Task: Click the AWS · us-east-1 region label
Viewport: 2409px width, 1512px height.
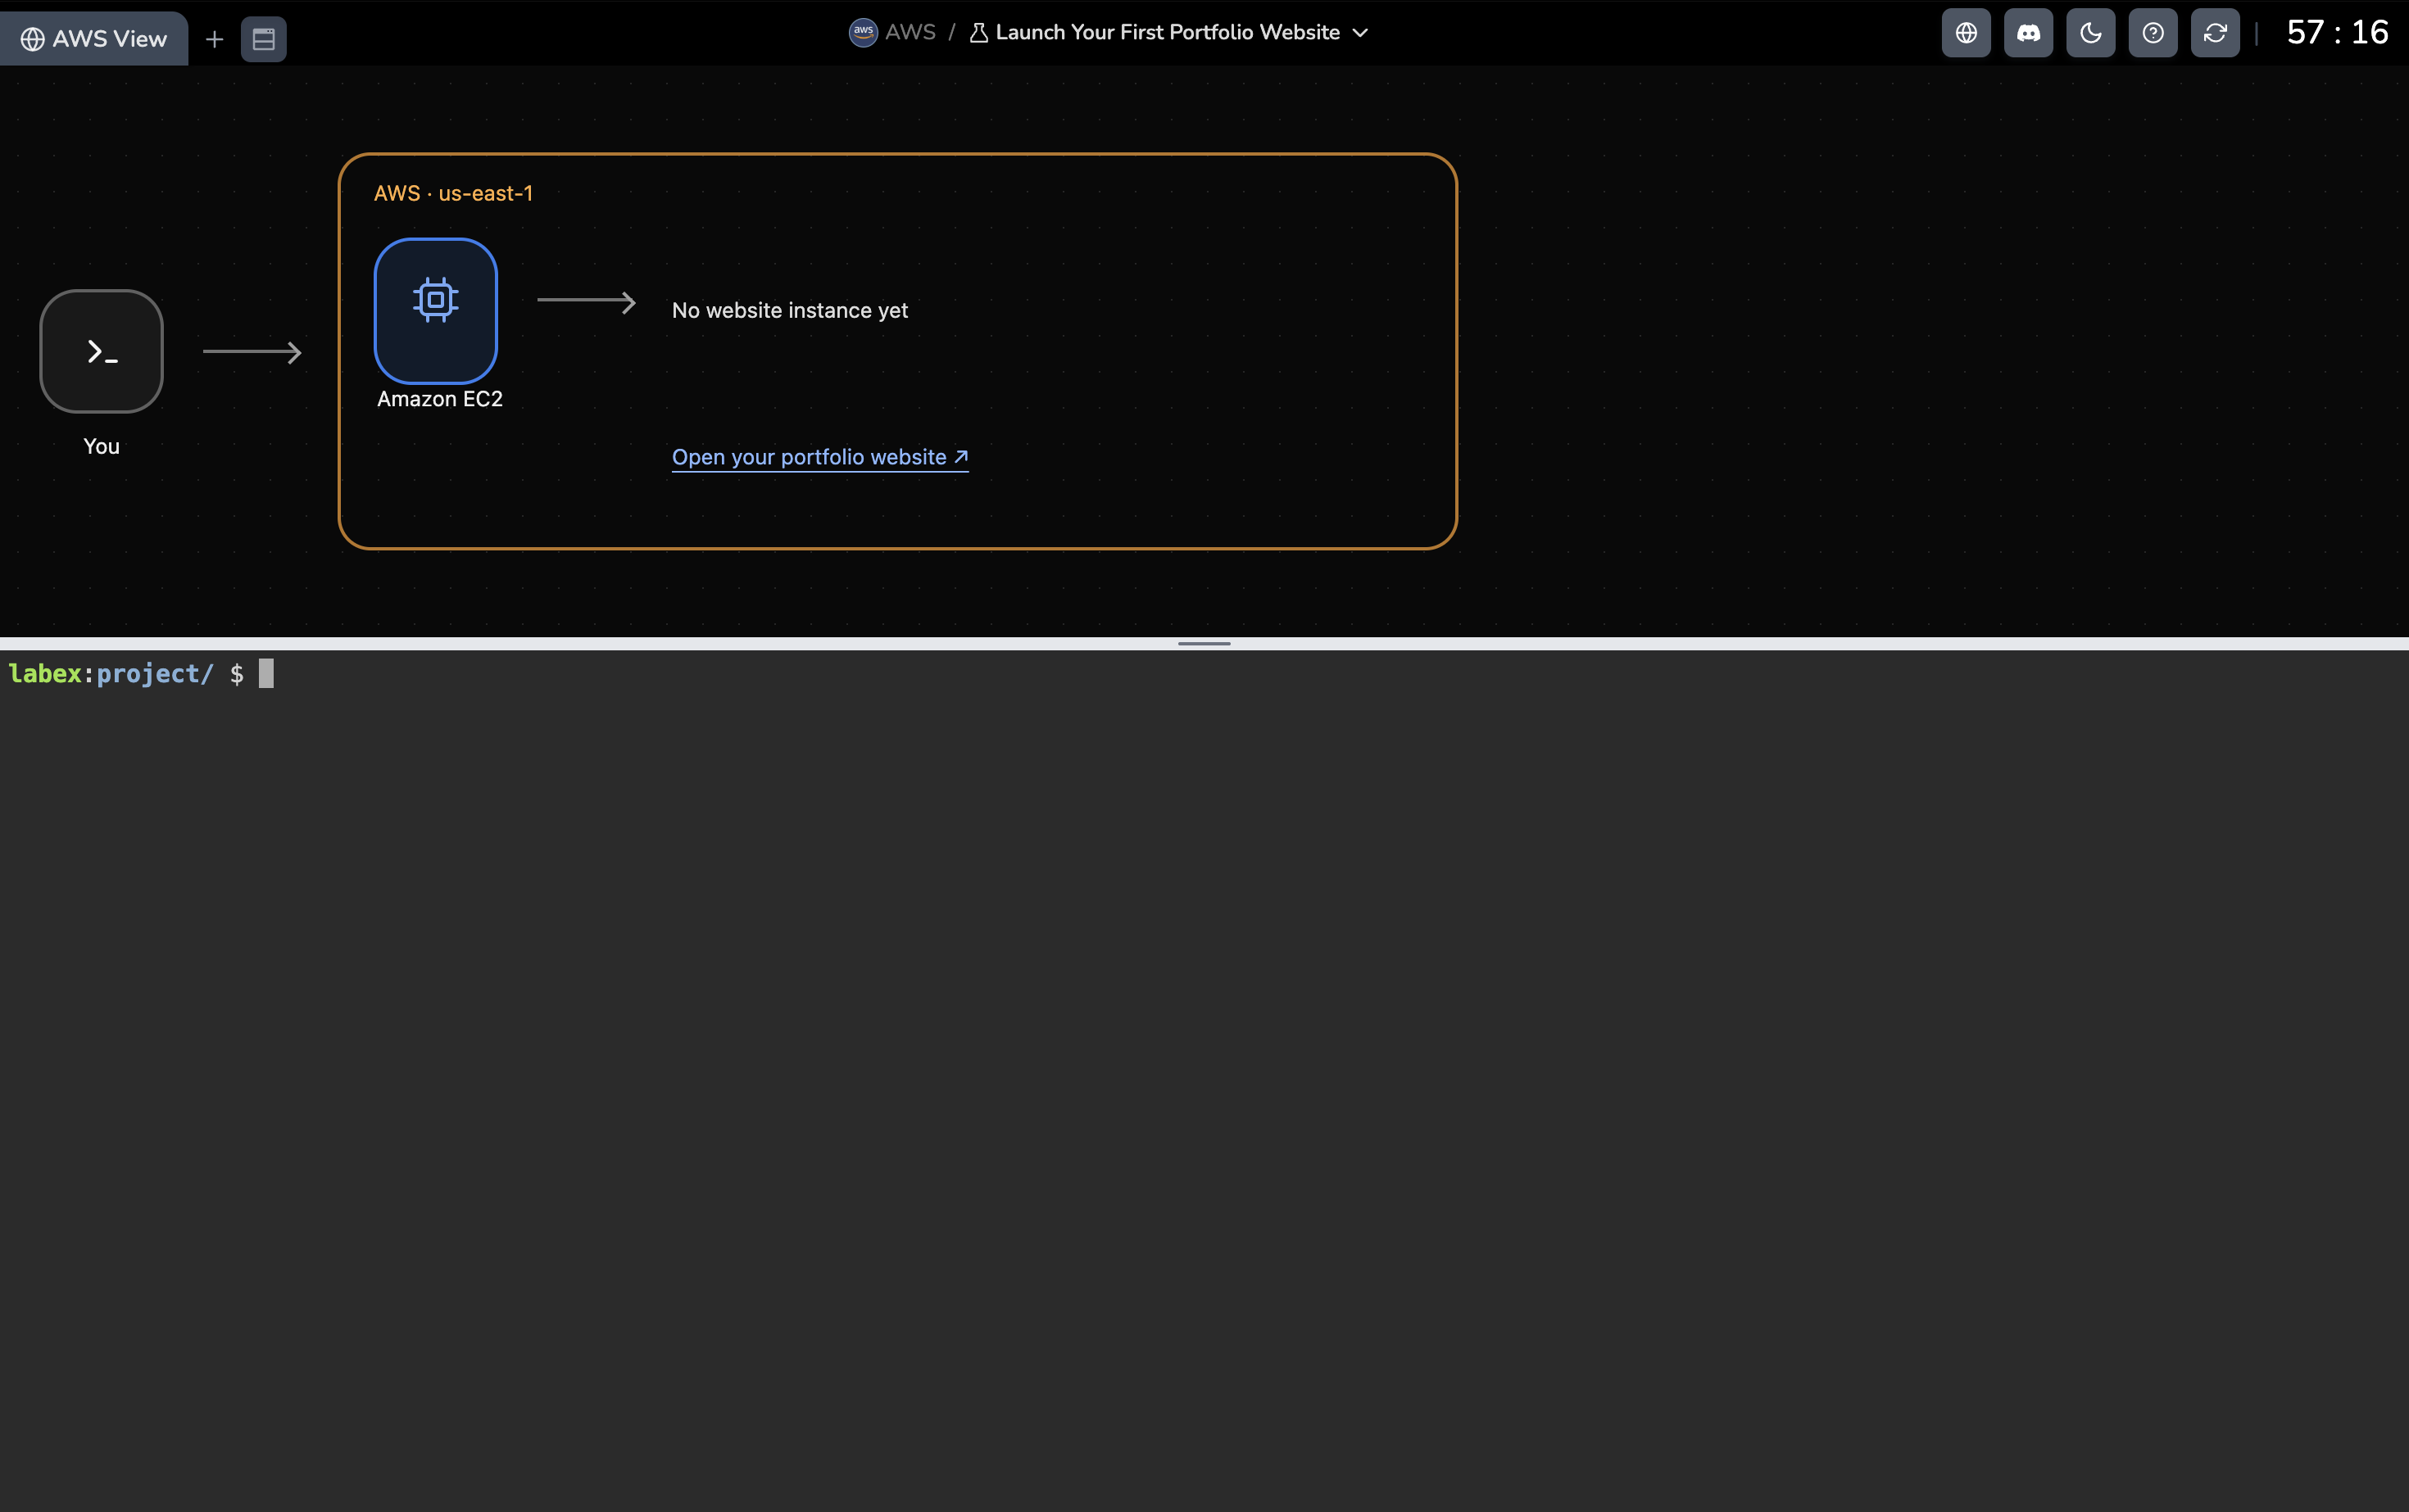Action: (x=453, y=193)
